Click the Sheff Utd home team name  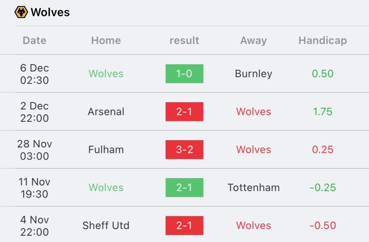[x=106, y=225]
